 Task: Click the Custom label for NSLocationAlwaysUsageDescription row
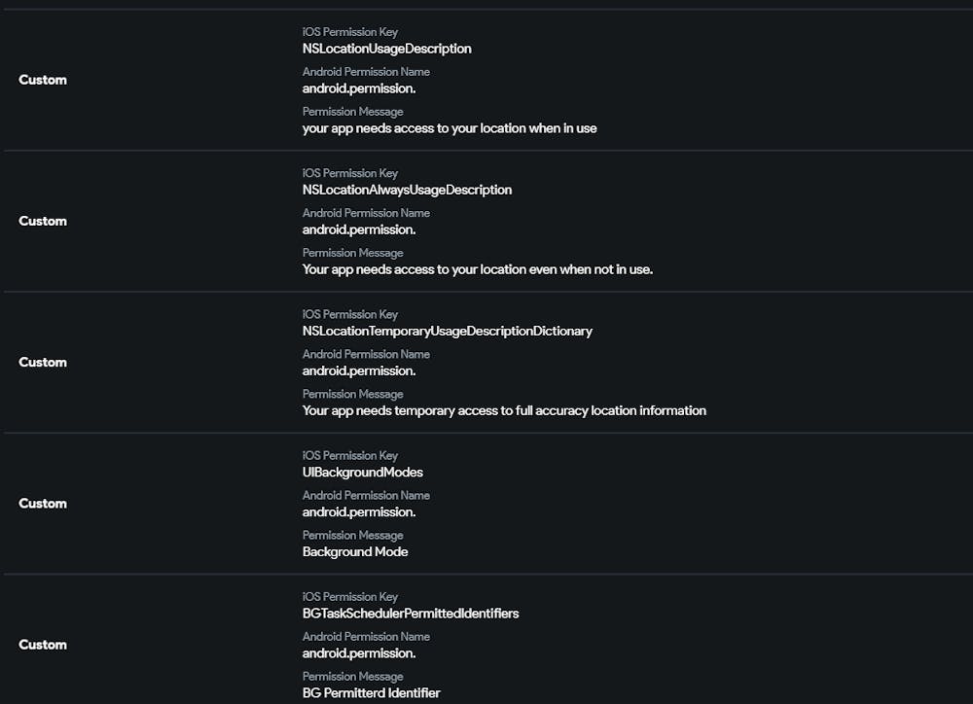point(43,221)
